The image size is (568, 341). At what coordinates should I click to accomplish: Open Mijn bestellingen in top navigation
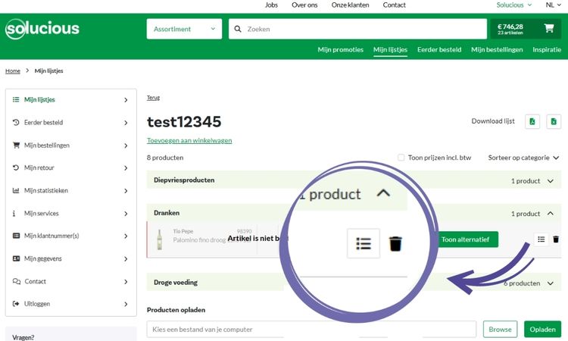click(x=497, y=50)
